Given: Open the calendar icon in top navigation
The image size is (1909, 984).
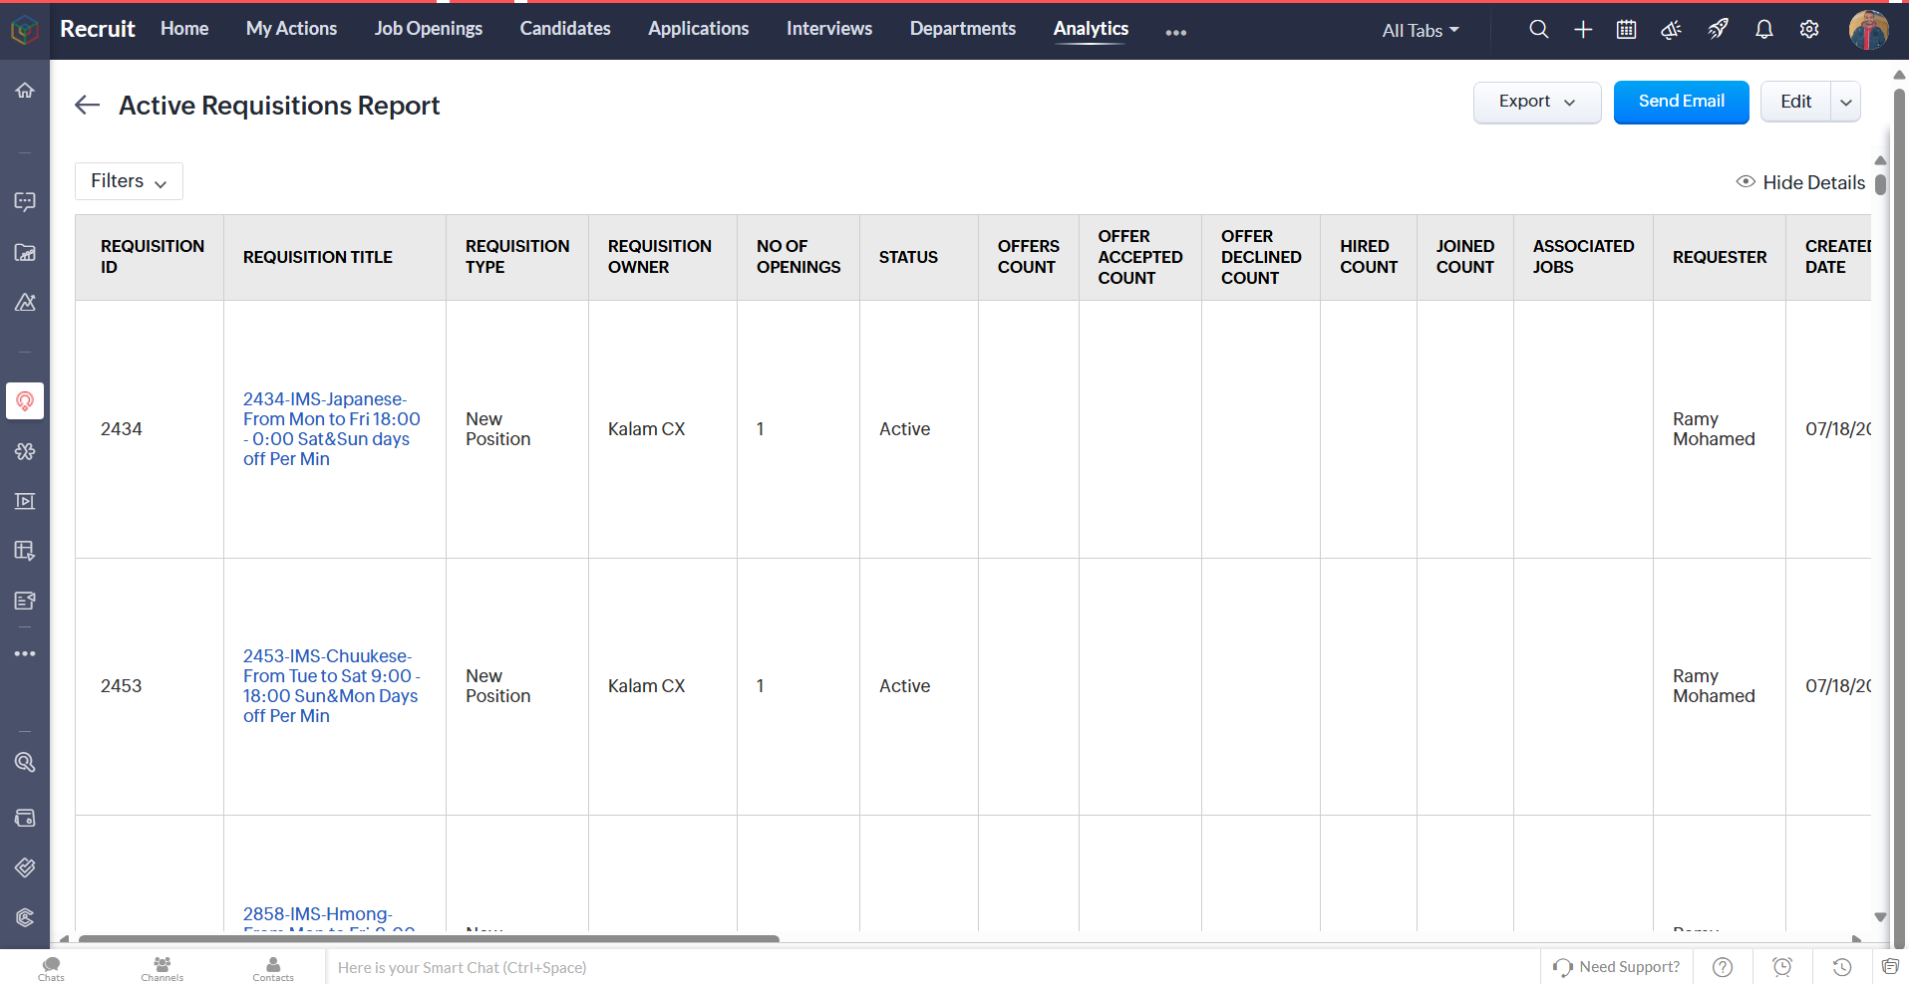Looking at the screenshot, I should point(1626,30).
